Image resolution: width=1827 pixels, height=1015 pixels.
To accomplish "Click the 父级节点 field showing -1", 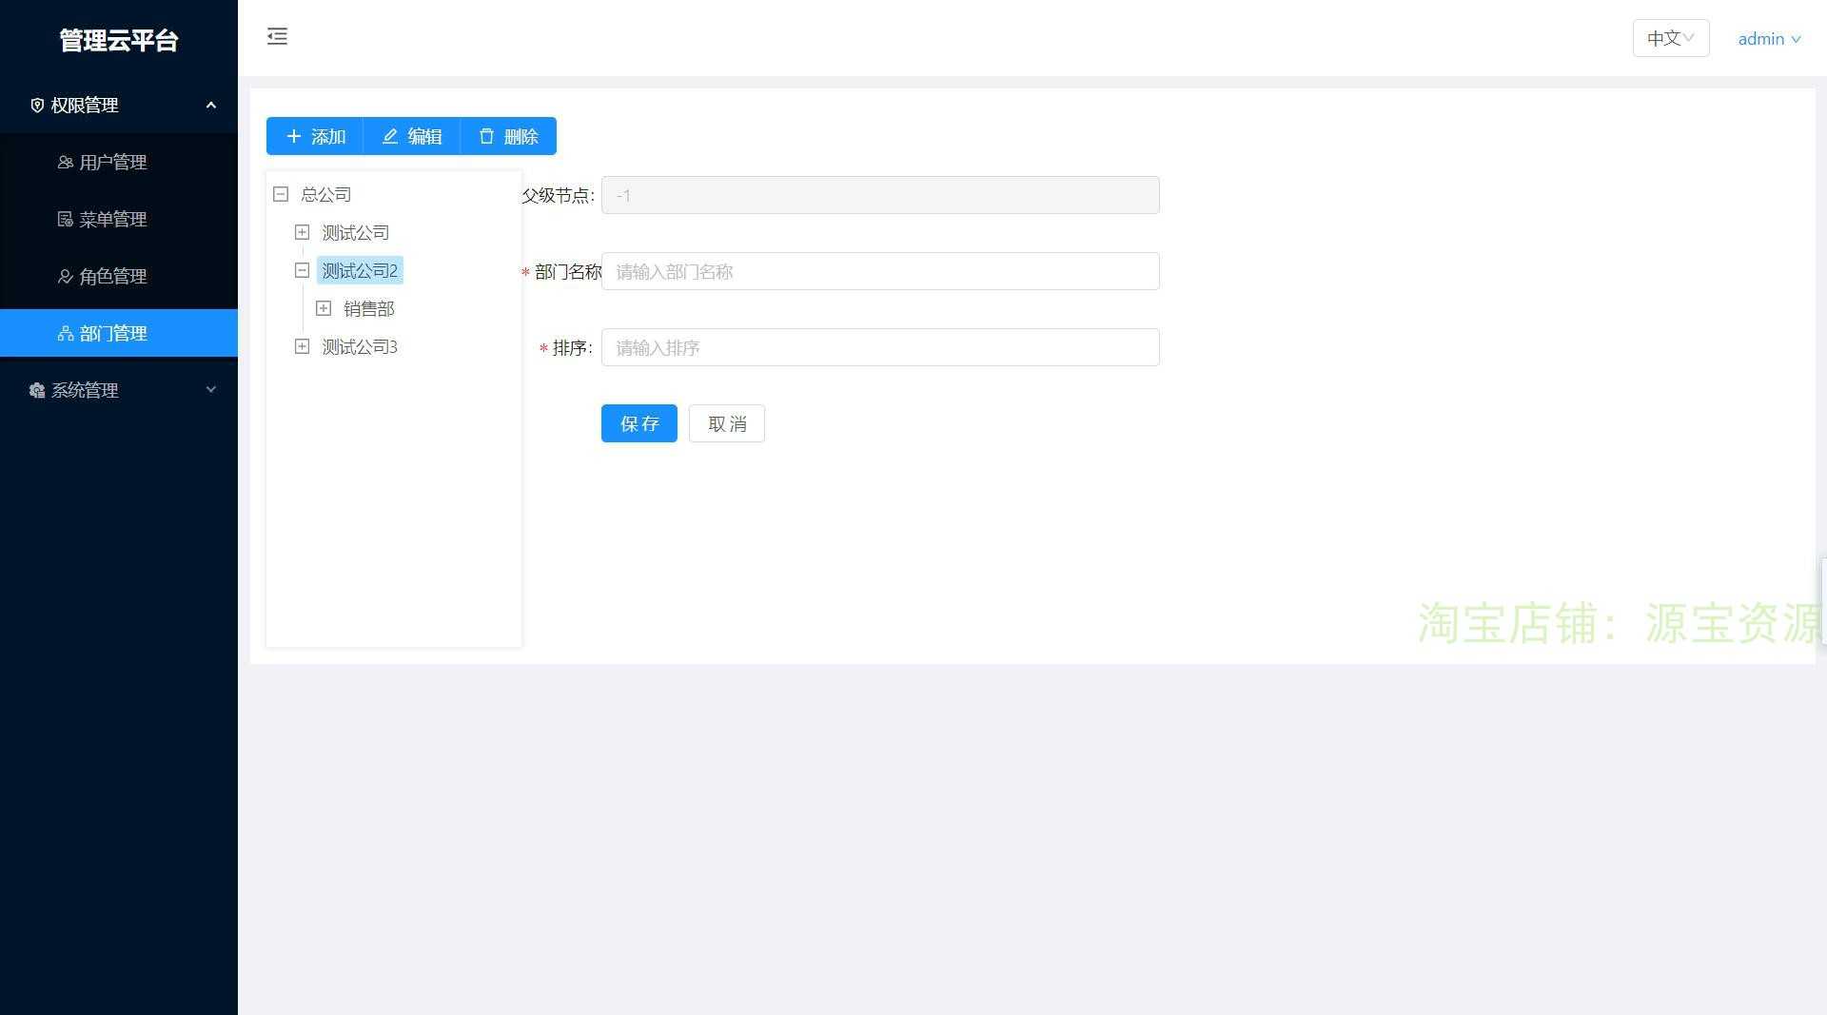I will click(x=880, y=195).
